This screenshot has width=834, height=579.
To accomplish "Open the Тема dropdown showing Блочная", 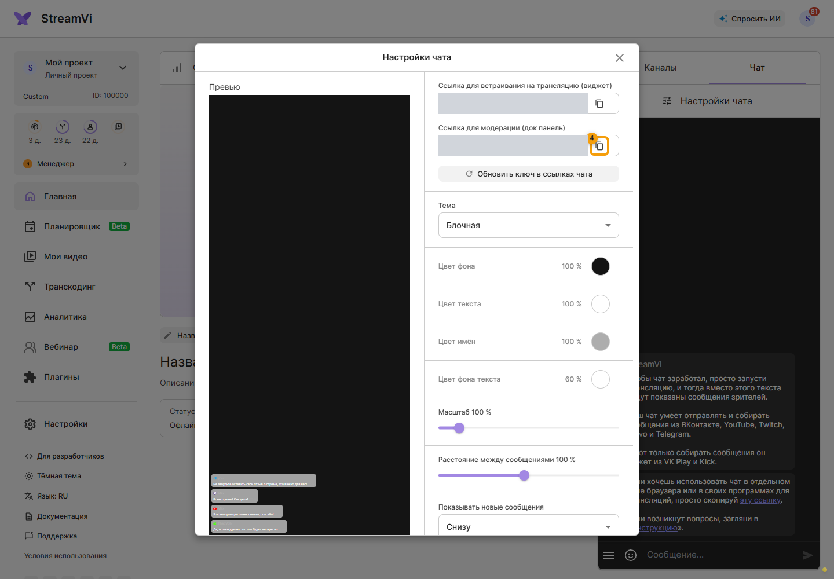I will coord(529,225).
